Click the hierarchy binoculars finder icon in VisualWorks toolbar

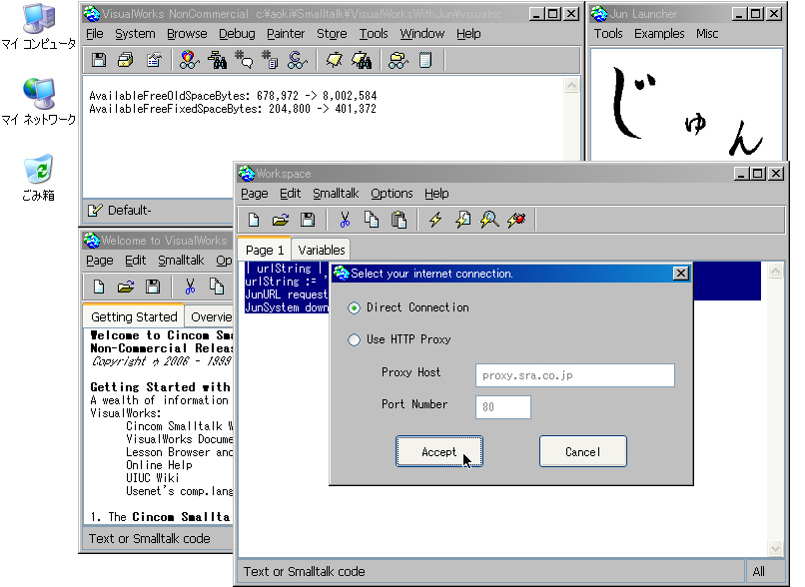(x=217, y=61)
